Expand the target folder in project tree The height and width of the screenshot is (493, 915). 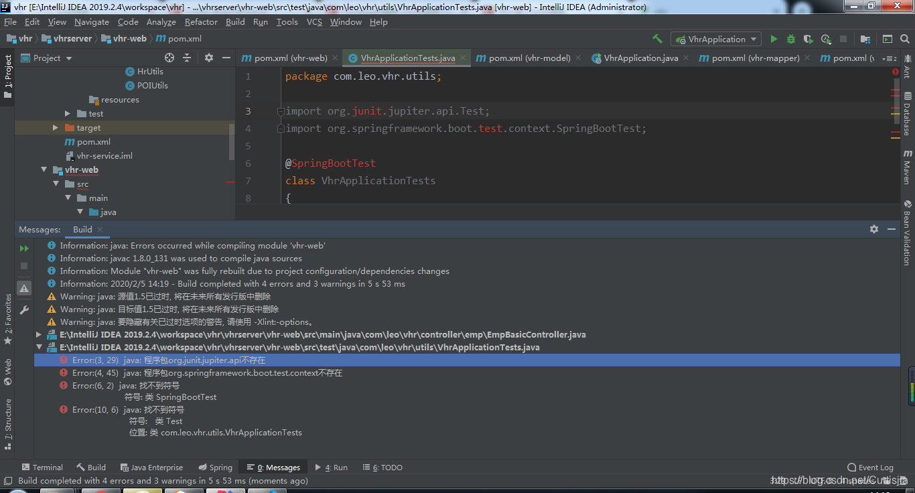pos(56,128)
